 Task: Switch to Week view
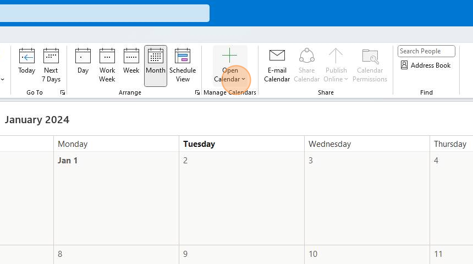pos(131,62)
